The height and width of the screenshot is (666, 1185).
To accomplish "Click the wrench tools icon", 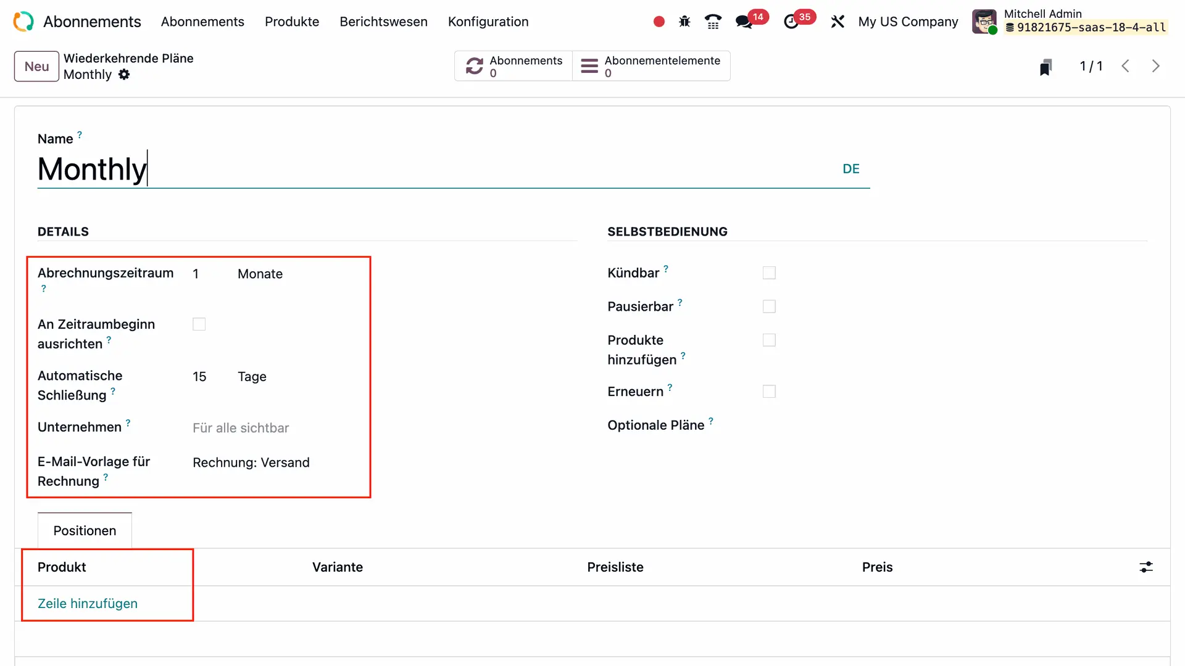I will tap(837, 22).
